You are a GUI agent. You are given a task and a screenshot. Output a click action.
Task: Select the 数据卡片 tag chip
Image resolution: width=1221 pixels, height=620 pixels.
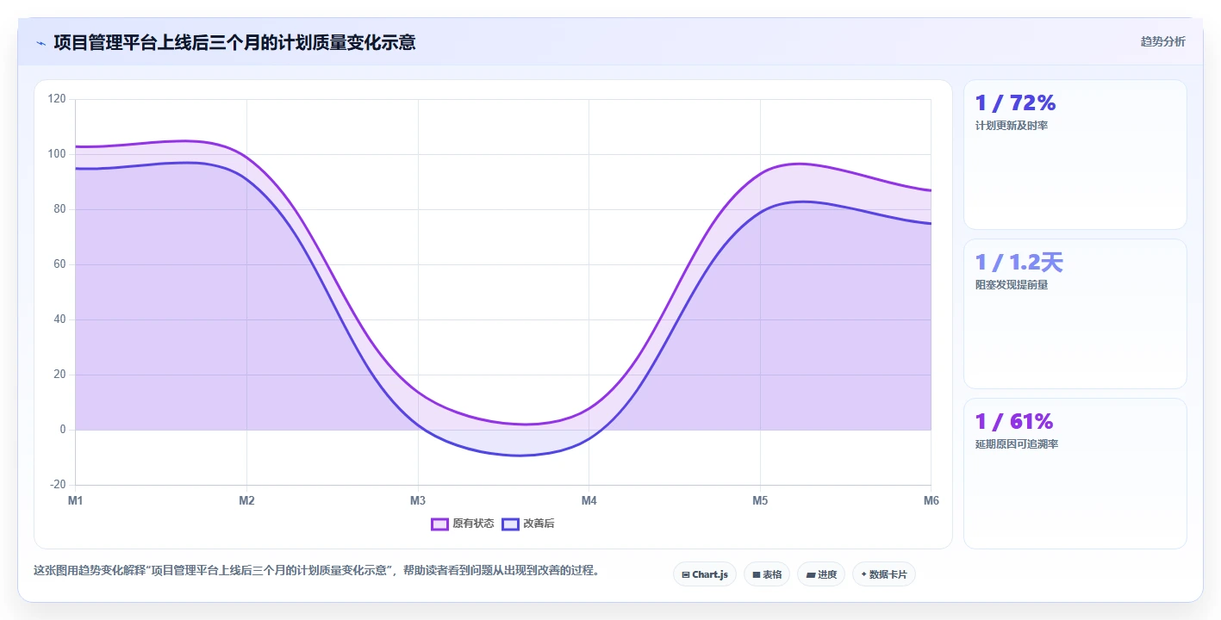click(x=884, y=574)
